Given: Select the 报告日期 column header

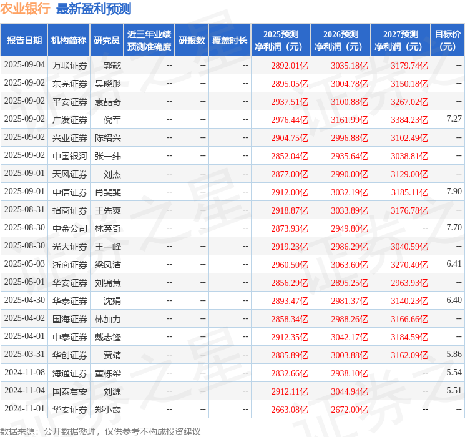Looking at the screenshot, I should click(24, 41).
